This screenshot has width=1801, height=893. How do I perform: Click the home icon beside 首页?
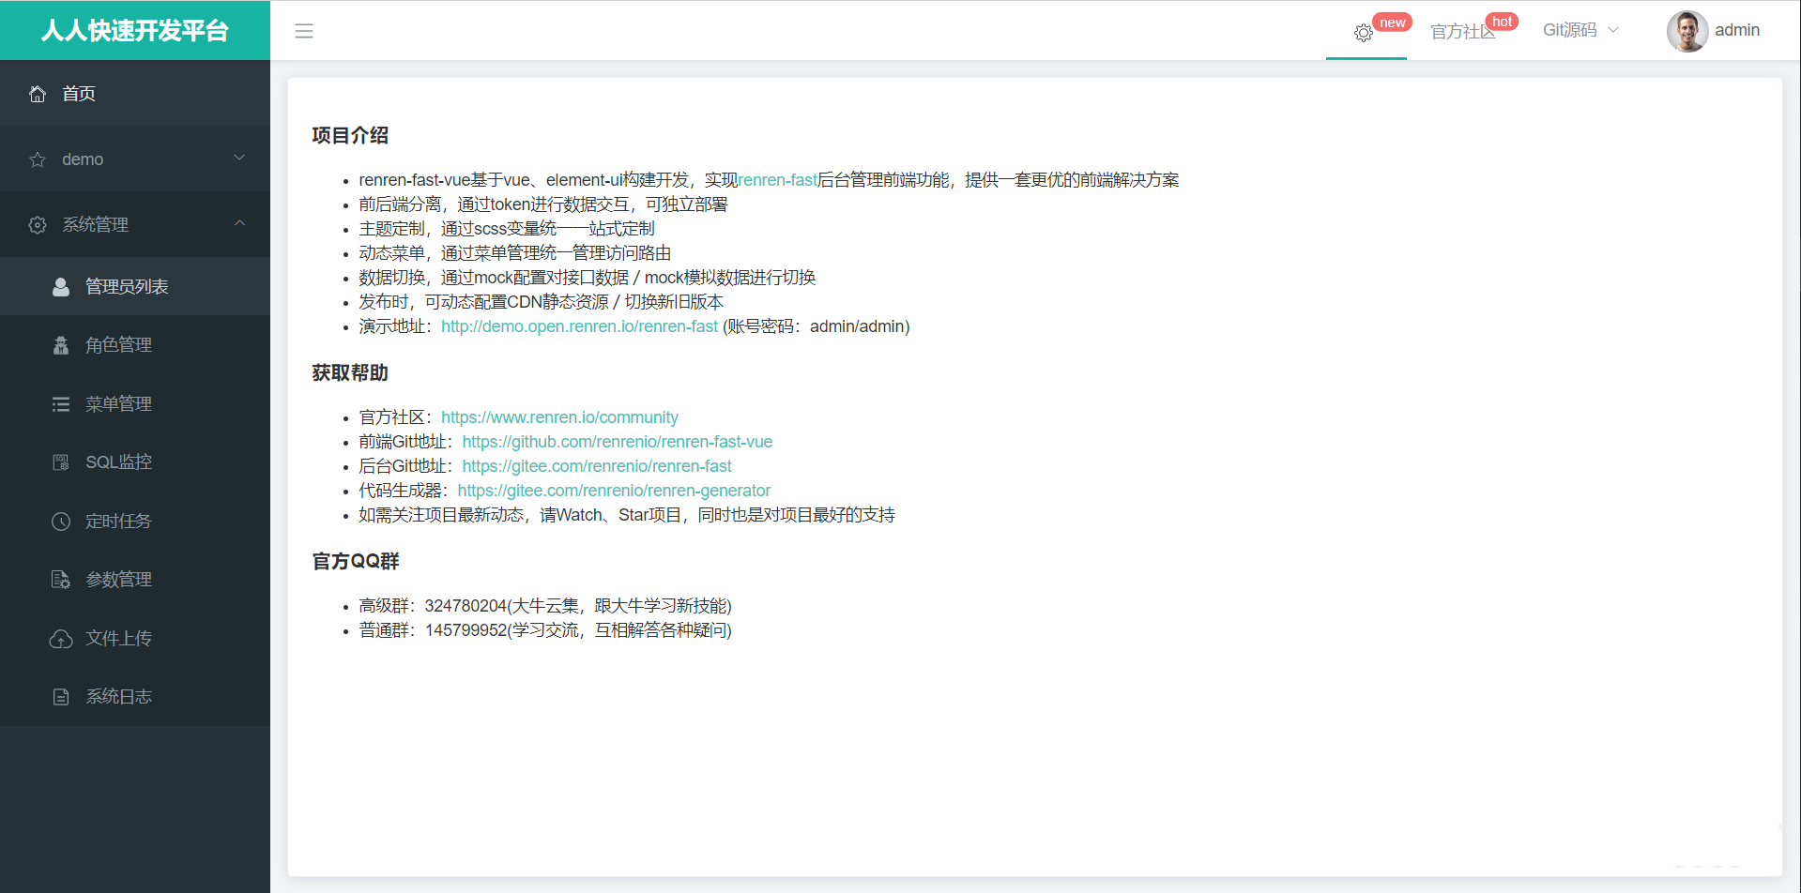click(38, 94)
